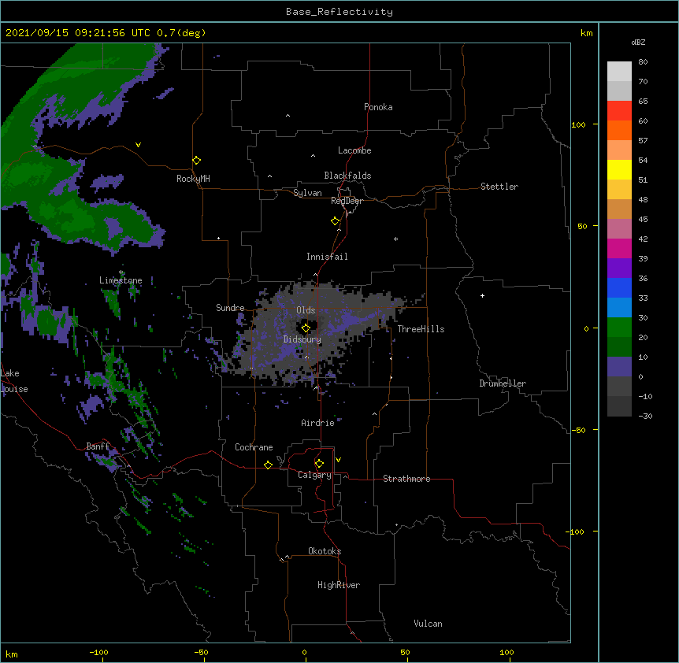Image resolution: width=679 pixels, height=663 pixels.
Task: Click the yellow V marker east of Calgary
Action: [338, 460]
